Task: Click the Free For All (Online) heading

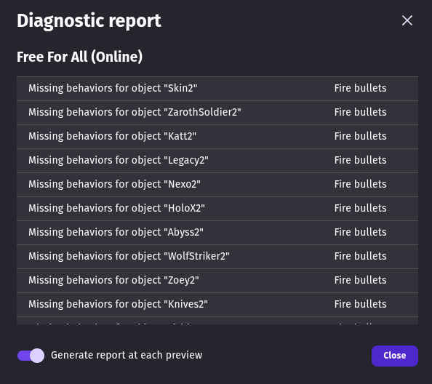Action: [x=79, y=57]
